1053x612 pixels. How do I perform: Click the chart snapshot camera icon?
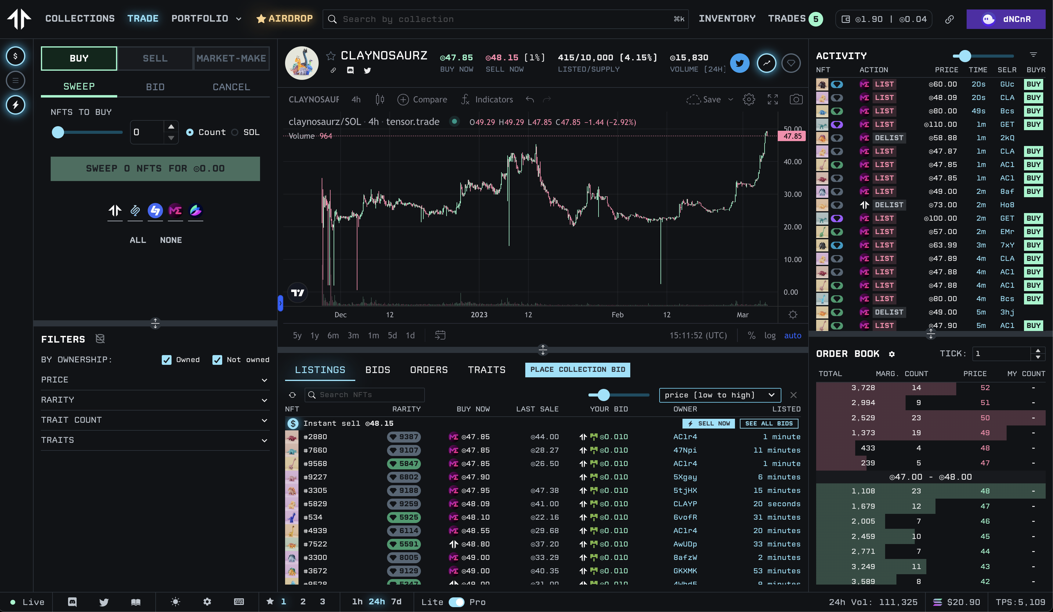coord(796,99)
